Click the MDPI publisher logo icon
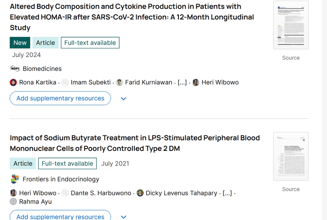 point(15,69)
